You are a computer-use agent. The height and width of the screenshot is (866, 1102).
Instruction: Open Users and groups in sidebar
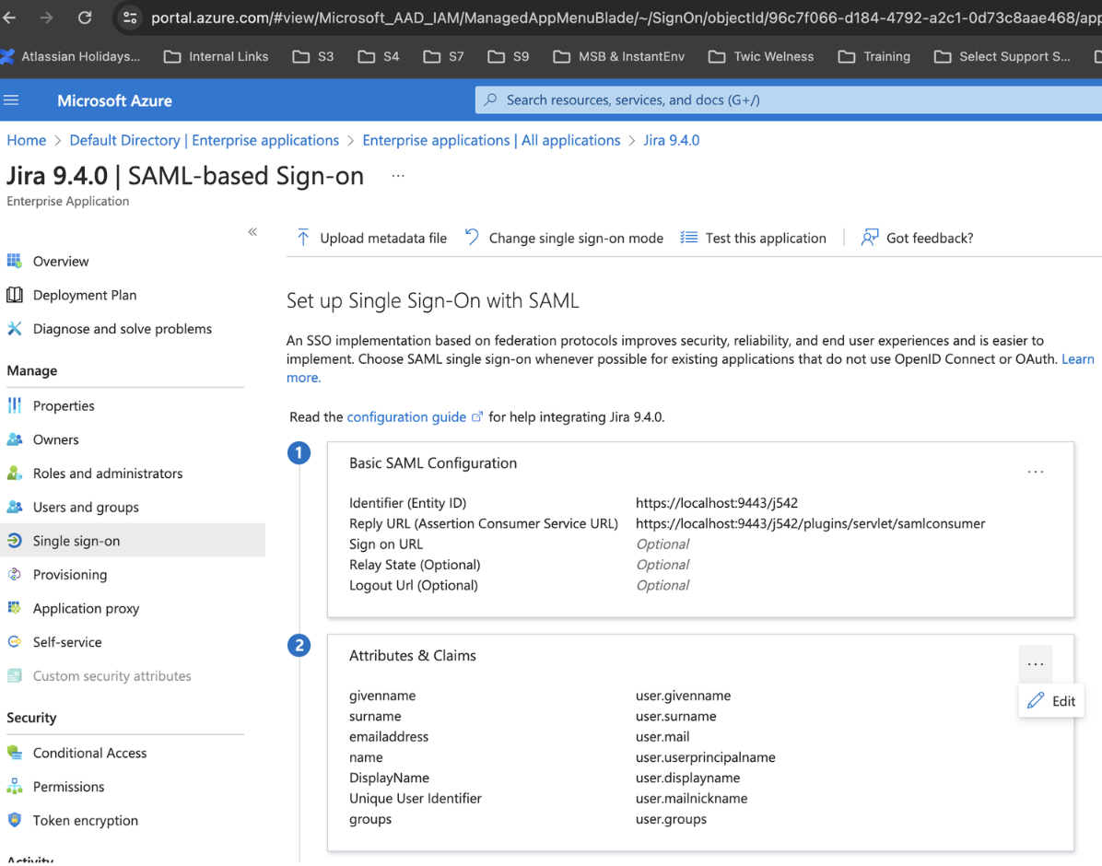86,507
